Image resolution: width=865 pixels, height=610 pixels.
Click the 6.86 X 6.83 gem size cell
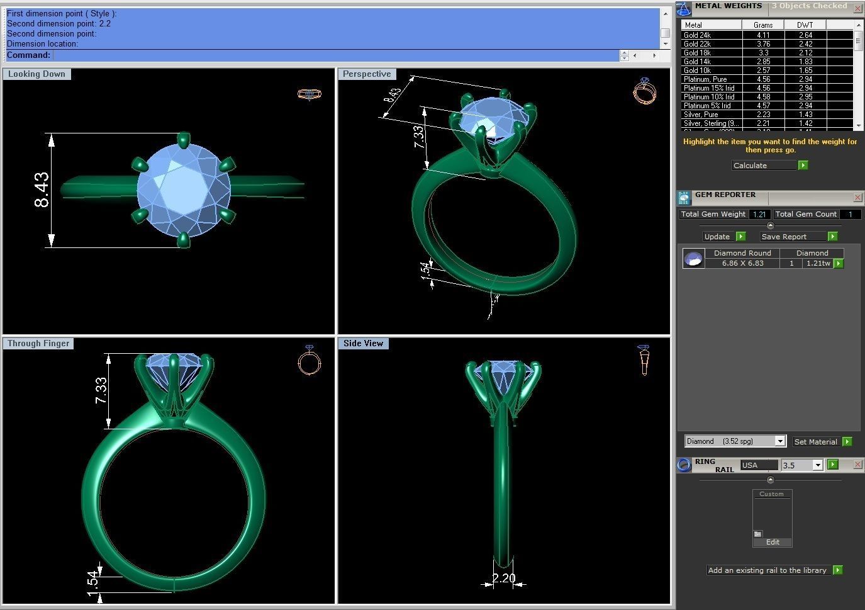(x=742, y=263)
